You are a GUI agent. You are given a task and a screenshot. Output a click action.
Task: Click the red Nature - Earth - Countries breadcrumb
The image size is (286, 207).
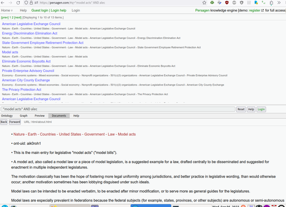click(x=75, y=134)
